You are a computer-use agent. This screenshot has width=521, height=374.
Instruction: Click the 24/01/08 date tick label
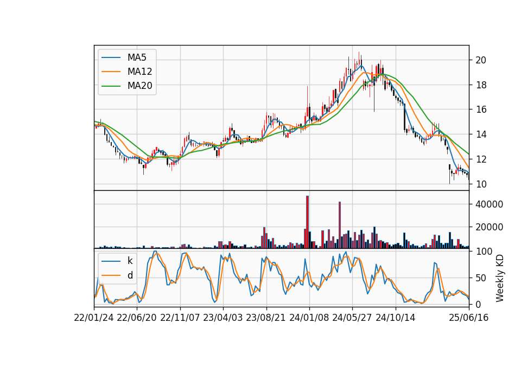(309, 318)
